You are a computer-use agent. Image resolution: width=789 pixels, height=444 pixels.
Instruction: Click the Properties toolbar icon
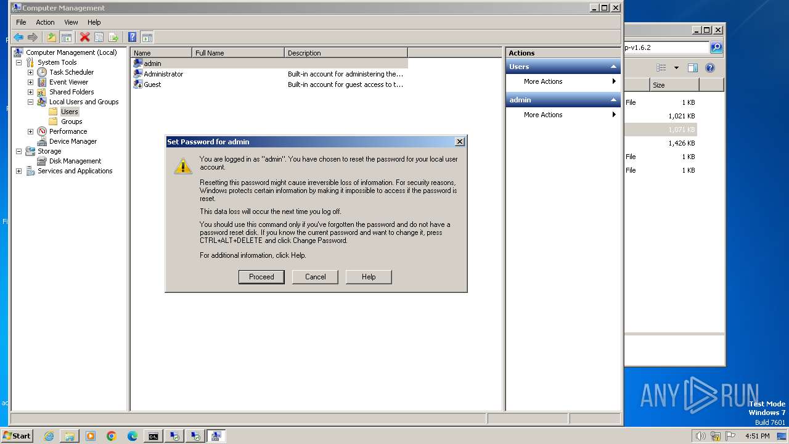click(99, 38)
